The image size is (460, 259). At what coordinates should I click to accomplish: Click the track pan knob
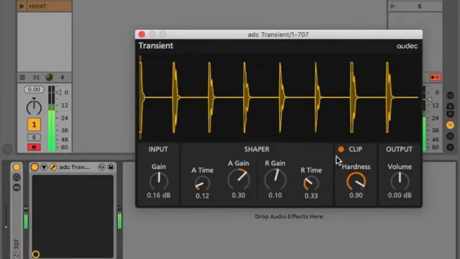click(x=34, y=107)
